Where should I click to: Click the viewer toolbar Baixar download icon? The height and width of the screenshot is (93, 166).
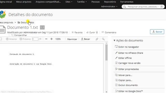(82, 39)
